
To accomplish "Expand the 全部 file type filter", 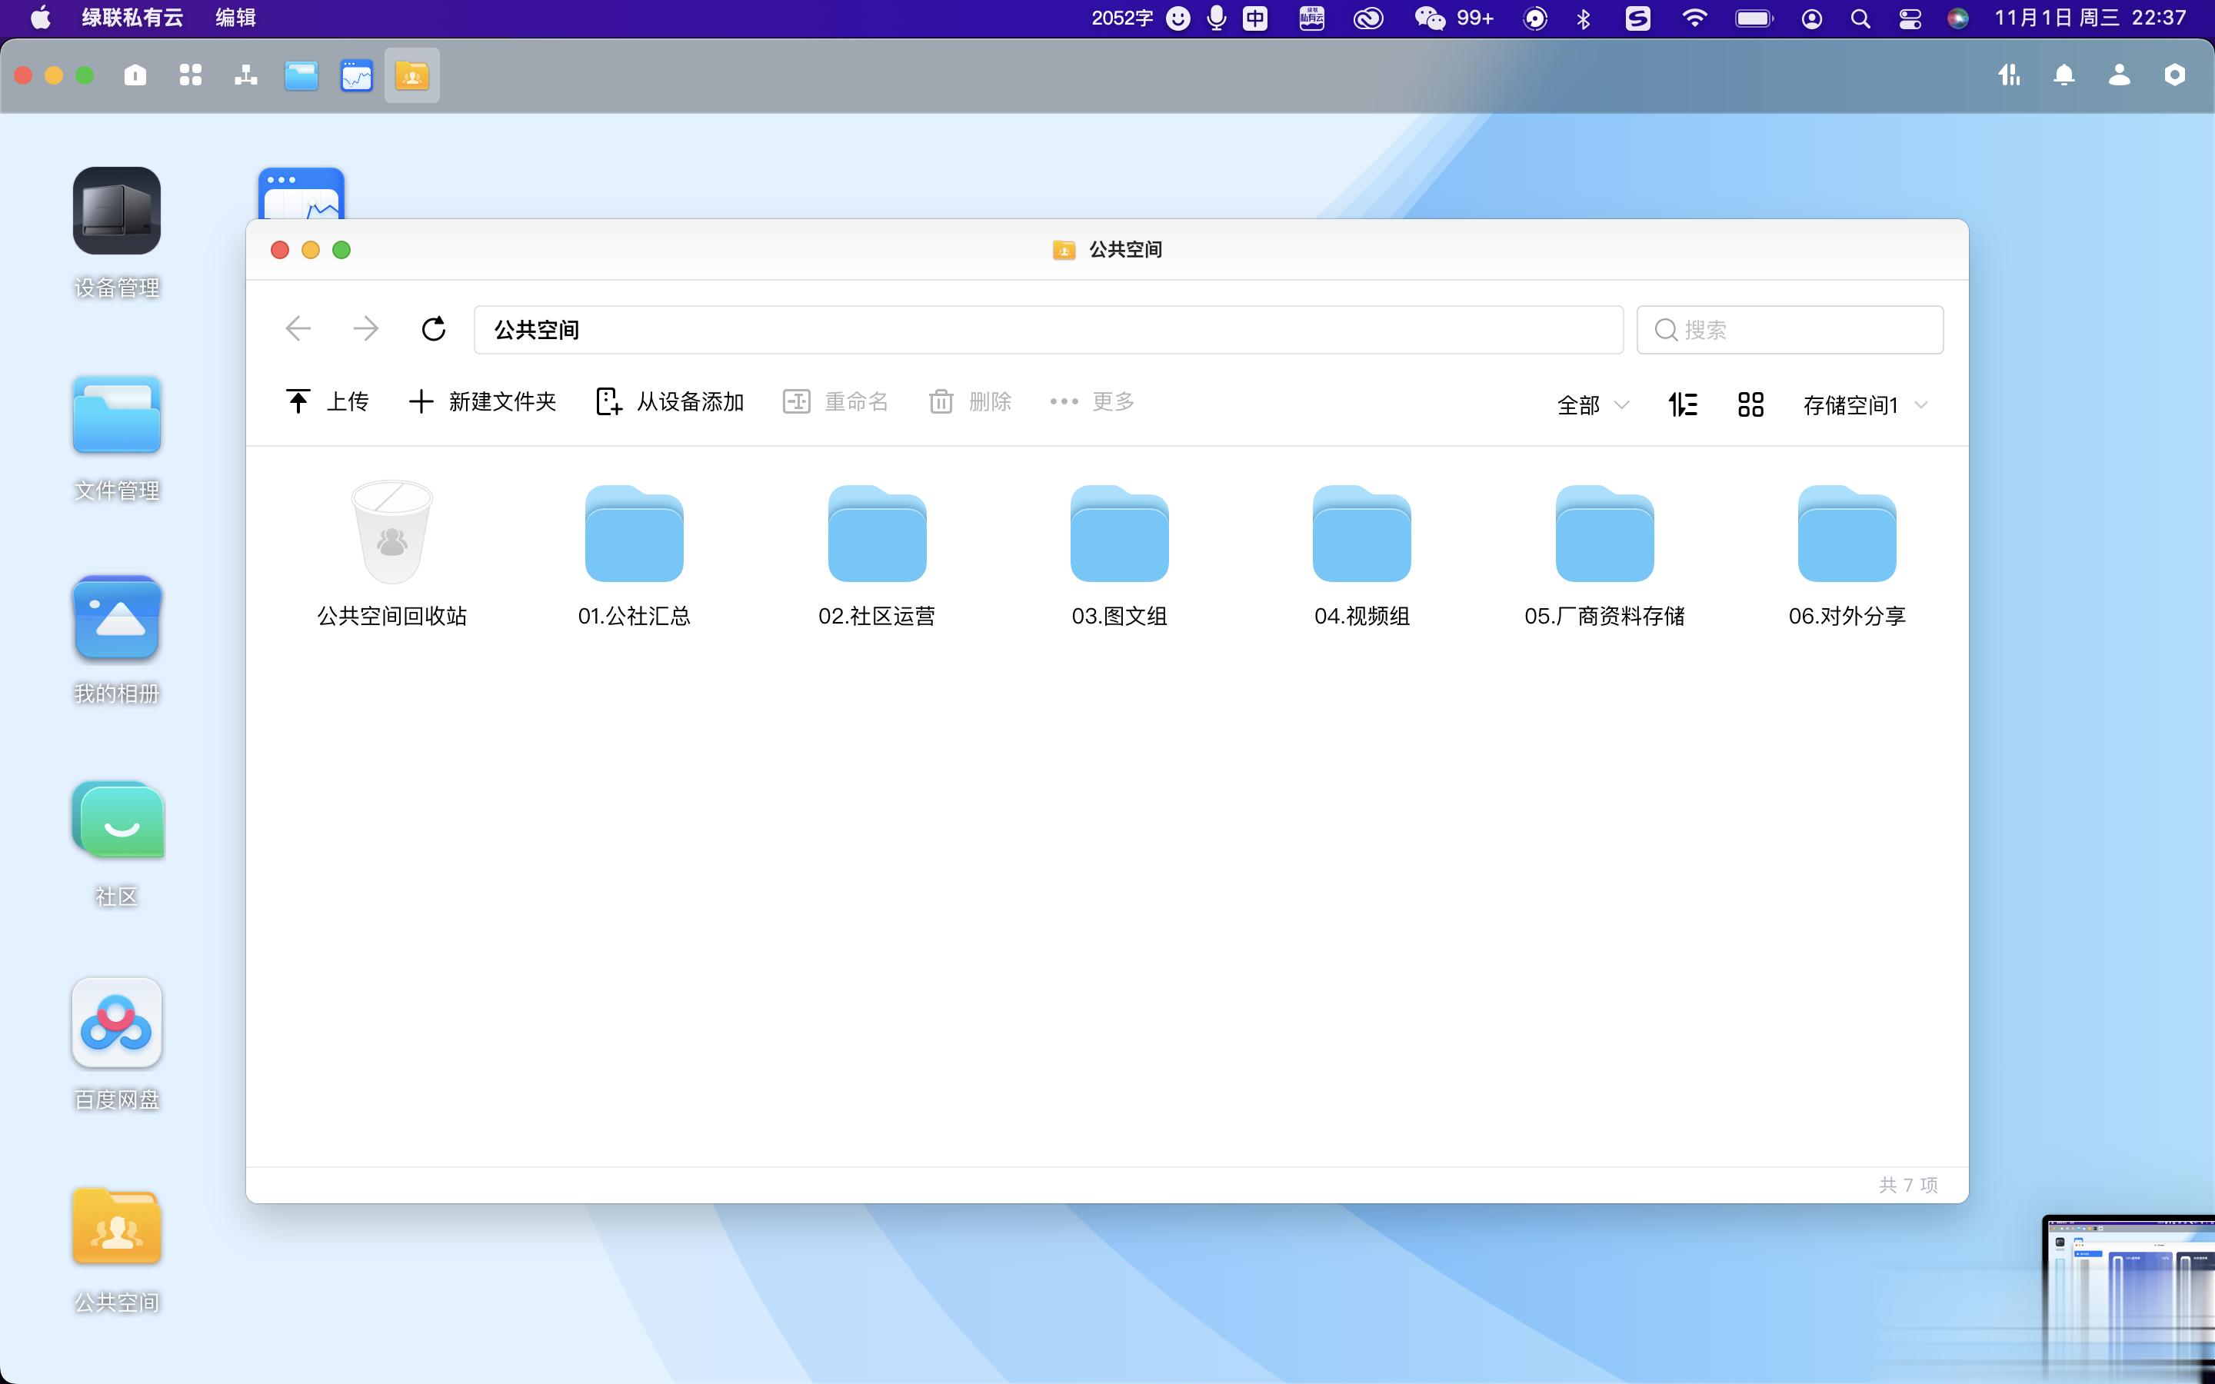I will point(1593,404).
